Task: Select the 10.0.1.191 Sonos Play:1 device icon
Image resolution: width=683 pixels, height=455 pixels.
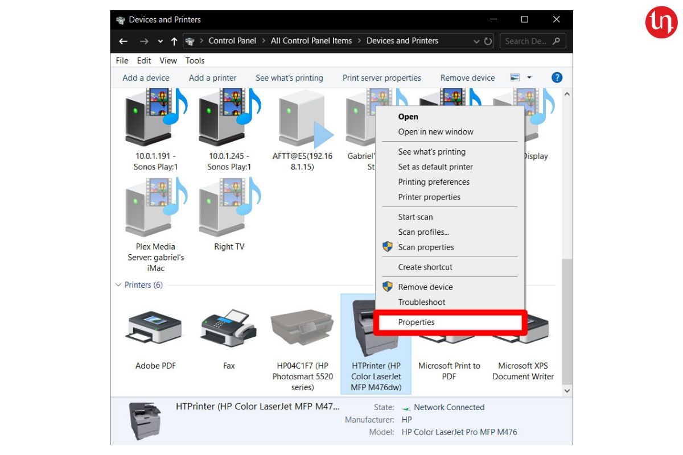Action: tap(155, 118)
